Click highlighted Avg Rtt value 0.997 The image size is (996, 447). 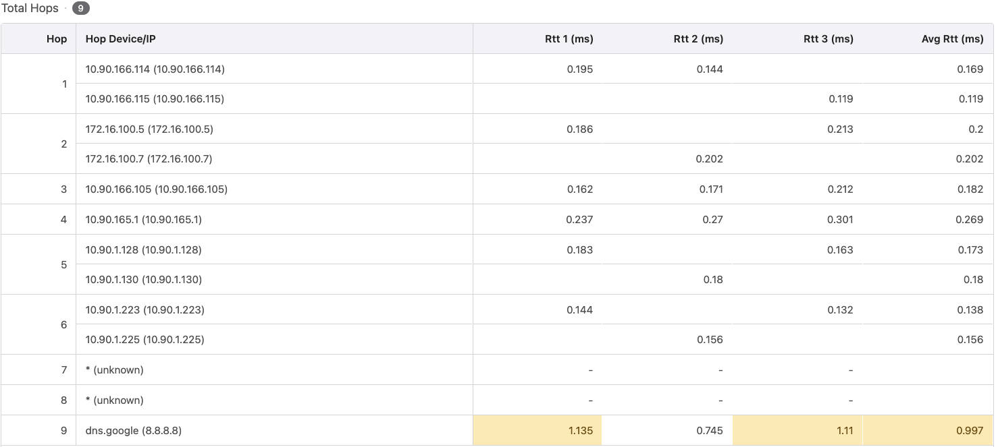point(970,430)
